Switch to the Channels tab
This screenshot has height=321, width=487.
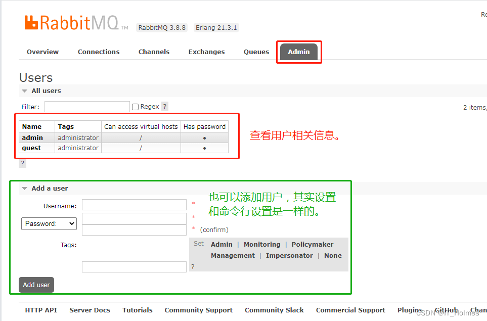[154, 52]
